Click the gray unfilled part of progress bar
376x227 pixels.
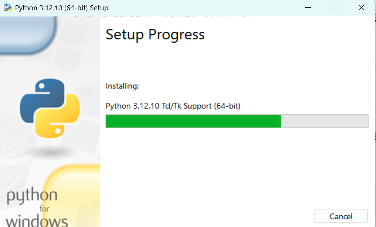[325, 121]
